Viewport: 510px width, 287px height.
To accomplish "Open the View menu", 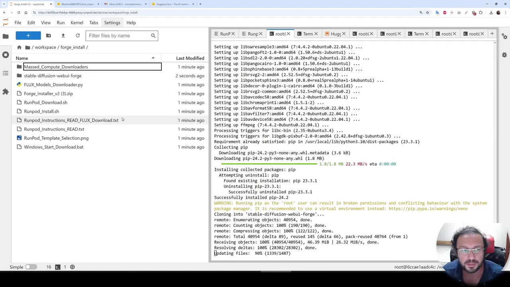I will point(46,23).
